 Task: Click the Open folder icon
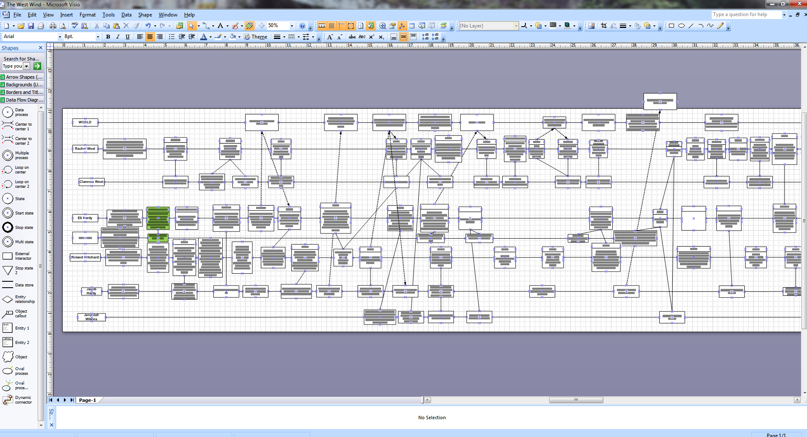[21, 26]
